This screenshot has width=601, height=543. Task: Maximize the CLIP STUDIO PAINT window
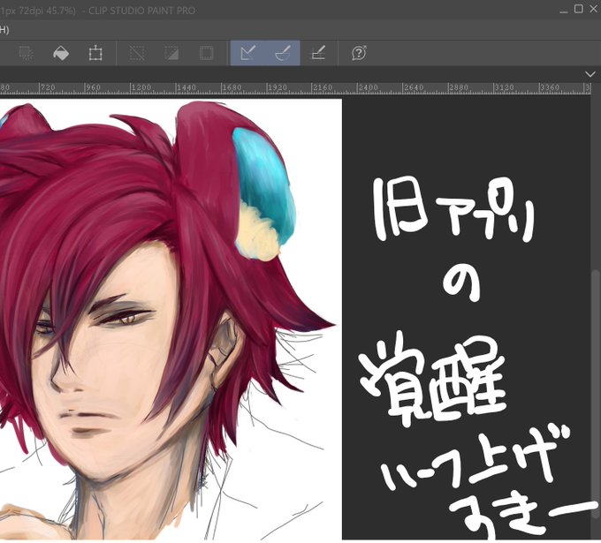[578, 9]
